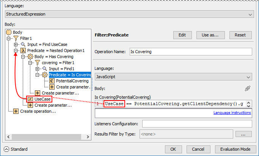Click the ellipsis button for Results Filter
259x156 pixels.
coord(243,134)
